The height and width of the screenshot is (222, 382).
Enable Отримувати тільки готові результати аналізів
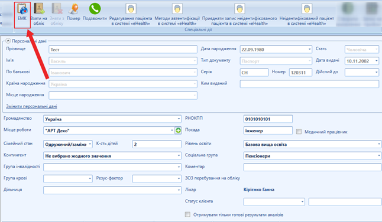pos(187,214)
